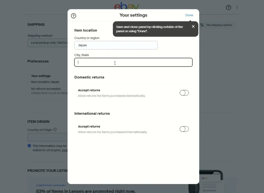264x193 pixels.
Task: Open page help icon beside overflow menu
Action: click(x=228, y=7)
